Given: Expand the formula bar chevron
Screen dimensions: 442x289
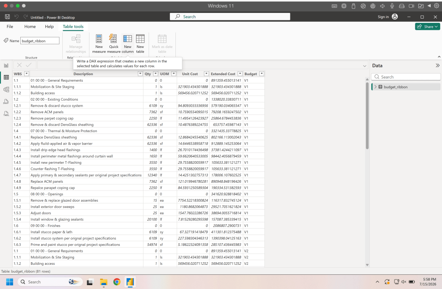Looking at the screenshot, I should (x=365, y=66).
